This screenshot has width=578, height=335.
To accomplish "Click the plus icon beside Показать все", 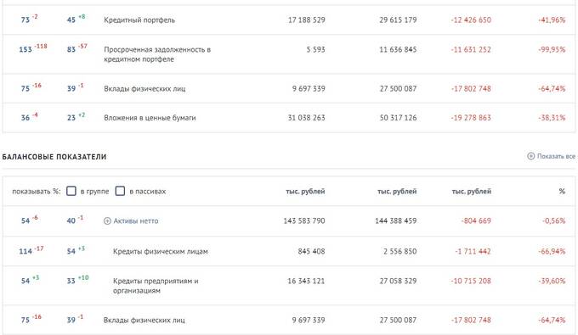I will 530,156.
